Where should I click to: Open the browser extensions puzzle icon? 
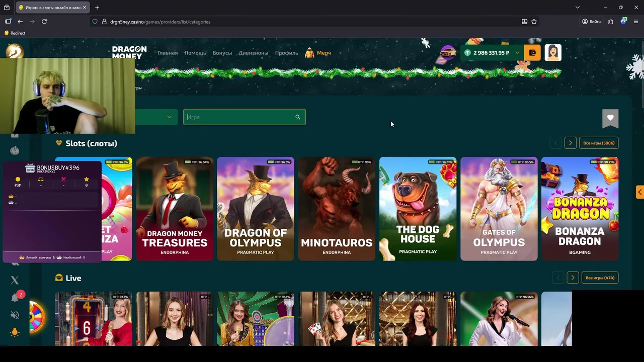click(610, 22)
